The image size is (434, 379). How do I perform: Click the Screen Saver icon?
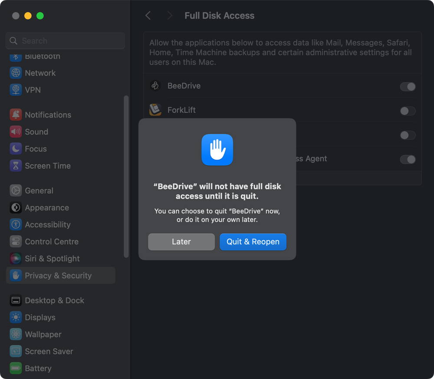click(x=16, y=351)
